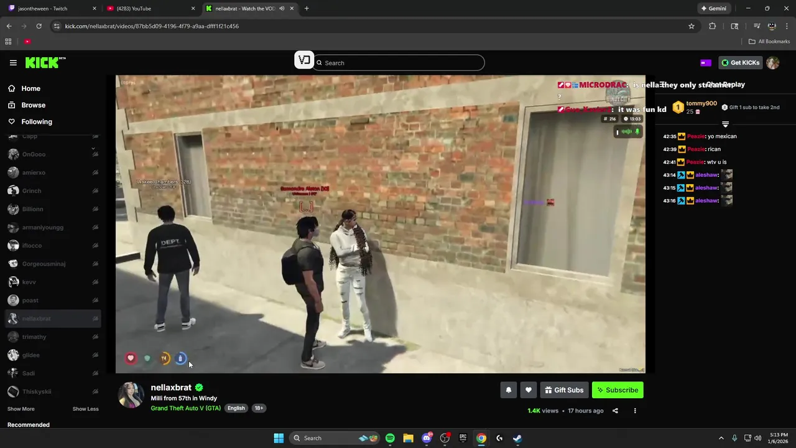
Task: Open Sadi channel in following list
Action: tap(53, 373)
